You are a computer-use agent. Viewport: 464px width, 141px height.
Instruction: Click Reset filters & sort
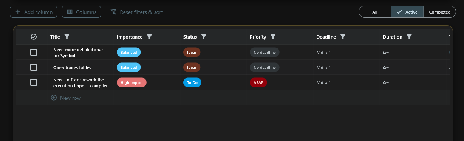[x=137, y=12]
